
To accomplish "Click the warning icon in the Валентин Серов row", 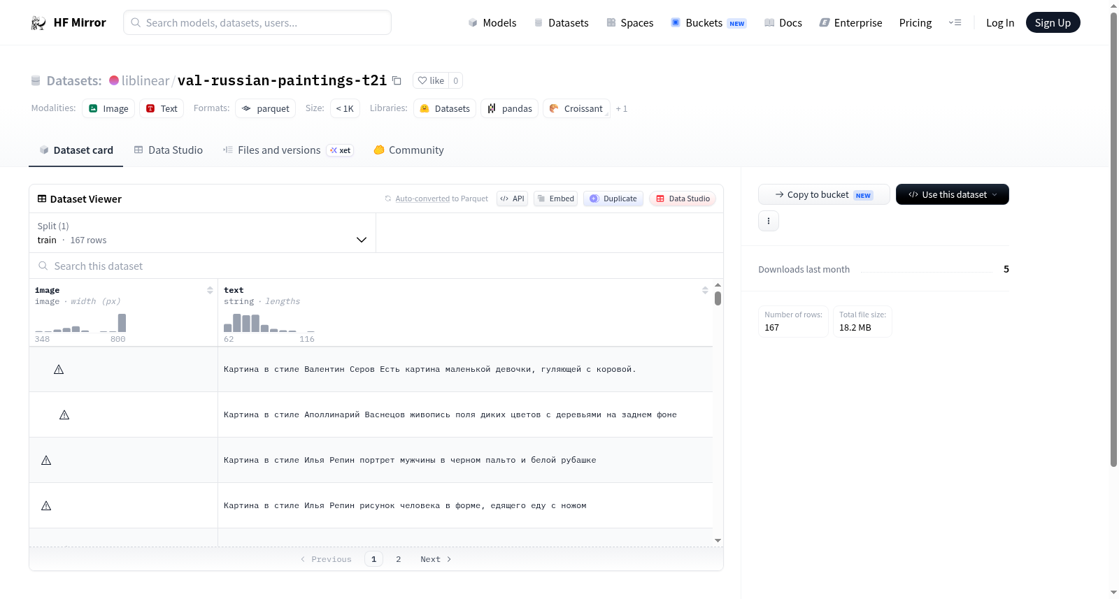I will point(59,369).
